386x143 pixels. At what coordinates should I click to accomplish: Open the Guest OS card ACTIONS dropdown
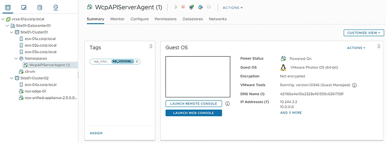click(356, 48)
